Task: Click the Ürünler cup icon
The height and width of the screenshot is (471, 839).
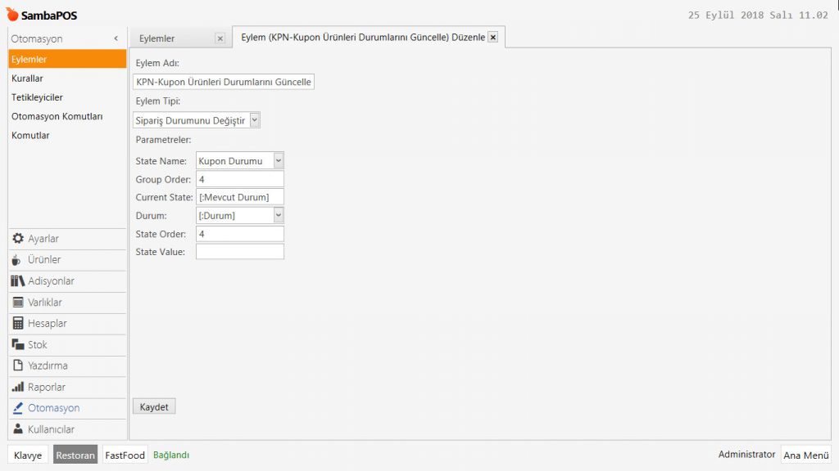Action: [18, 260]
